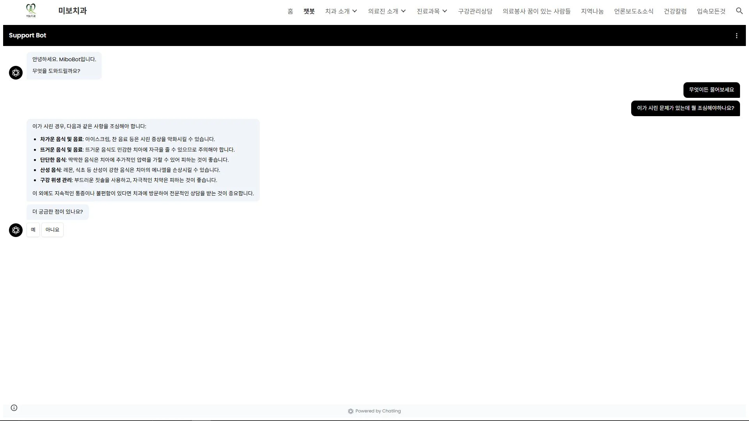Click the 미보치과 site title text
749x421 pixels.
[x=73, y=11]
